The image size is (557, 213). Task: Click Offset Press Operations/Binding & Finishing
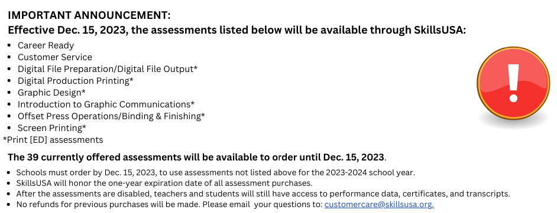pyautogui.click(x=111, y=116)
